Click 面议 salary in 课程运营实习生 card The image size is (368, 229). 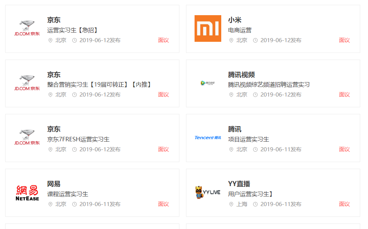tap(163, 204)
